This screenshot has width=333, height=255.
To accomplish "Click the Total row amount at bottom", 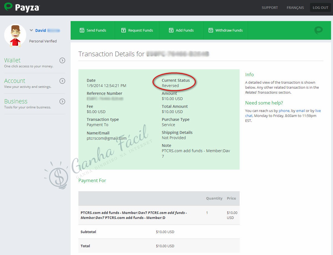I will tap(165, 246).
